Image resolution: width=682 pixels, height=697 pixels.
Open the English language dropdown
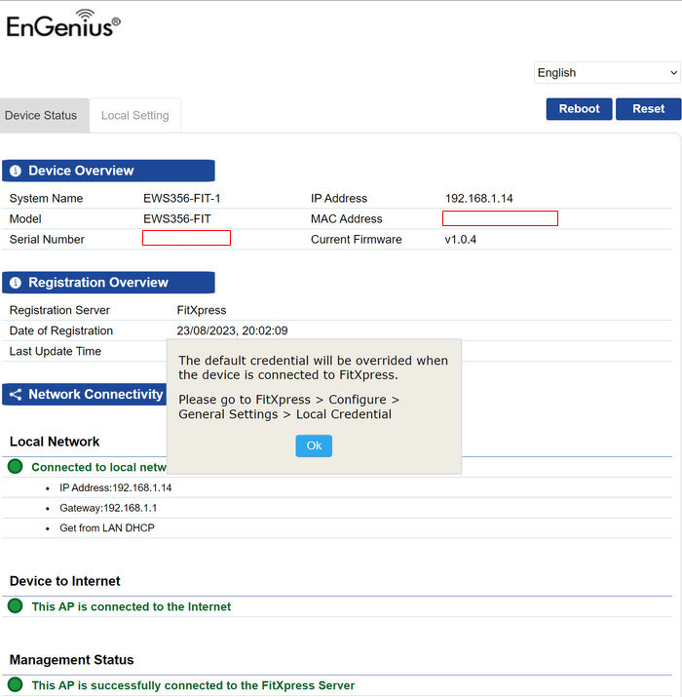click(x=606, y=73)
